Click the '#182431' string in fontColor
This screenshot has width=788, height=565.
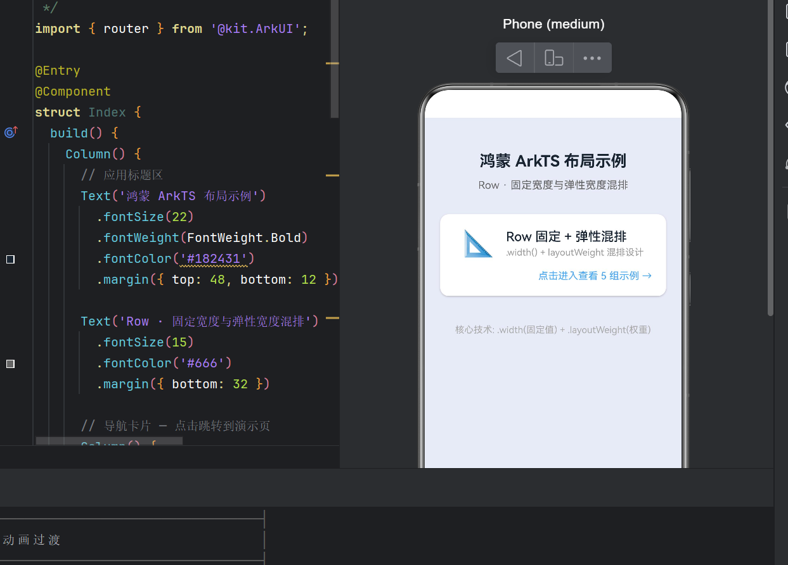click(x=214, y=258)
